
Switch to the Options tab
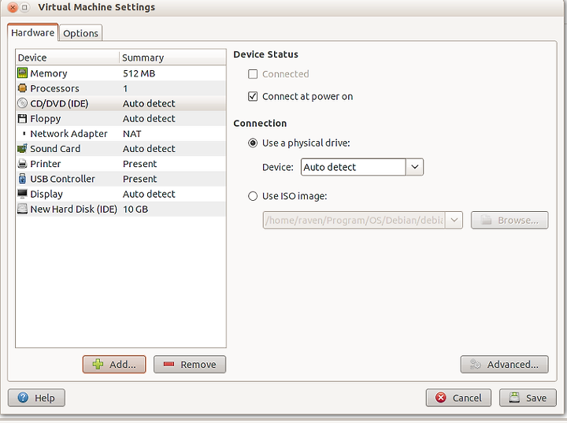point(80,33)
